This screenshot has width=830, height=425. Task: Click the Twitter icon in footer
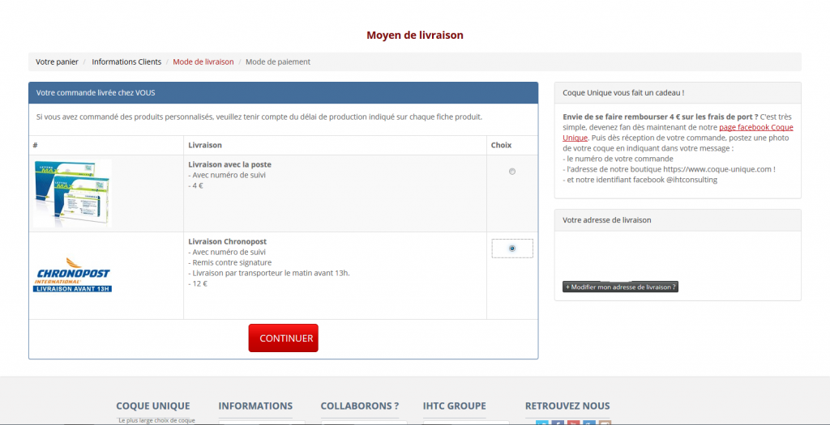[x=542, y=423]
